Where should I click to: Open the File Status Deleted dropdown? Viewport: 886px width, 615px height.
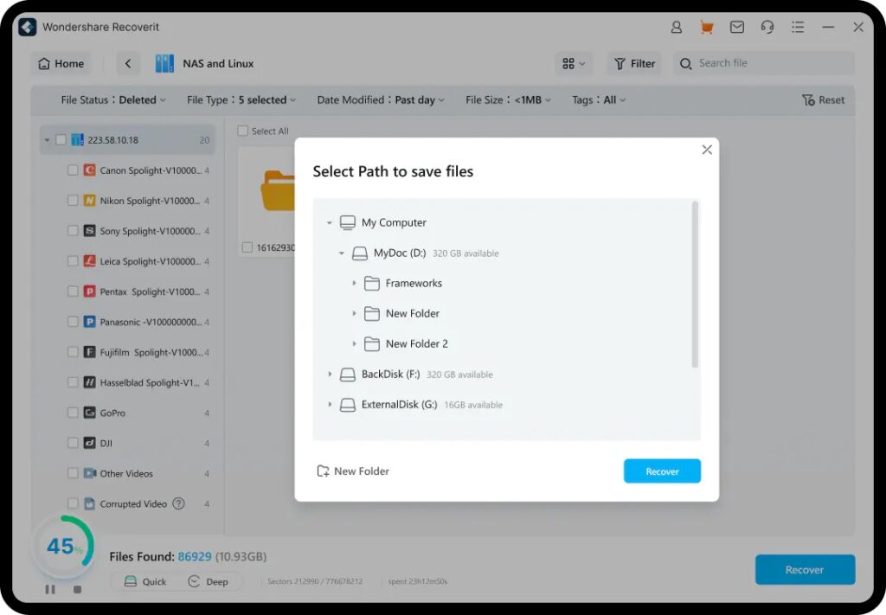(113, 100)
